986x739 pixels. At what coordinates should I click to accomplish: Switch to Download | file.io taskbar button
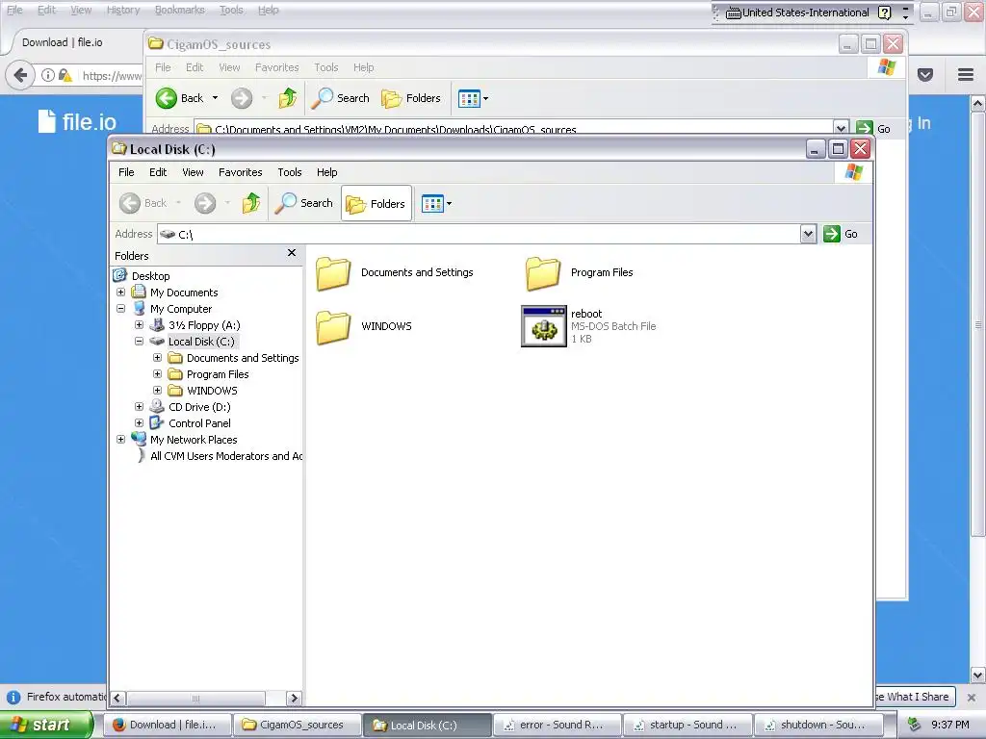(166, 725)
